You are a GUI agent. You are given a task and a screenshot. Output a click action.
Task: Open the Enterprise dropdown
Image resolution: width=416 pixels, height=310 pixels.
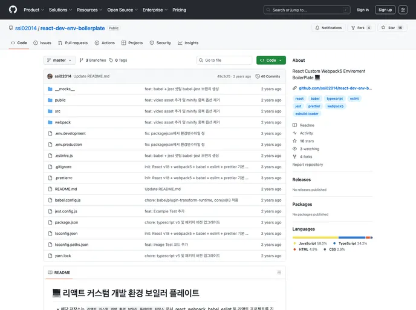(155, 10)
